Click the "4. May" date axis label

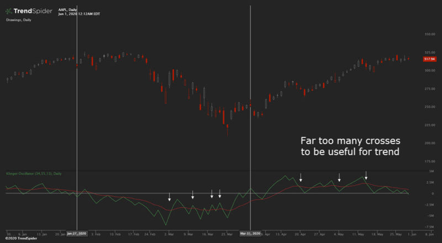[339, 234]
